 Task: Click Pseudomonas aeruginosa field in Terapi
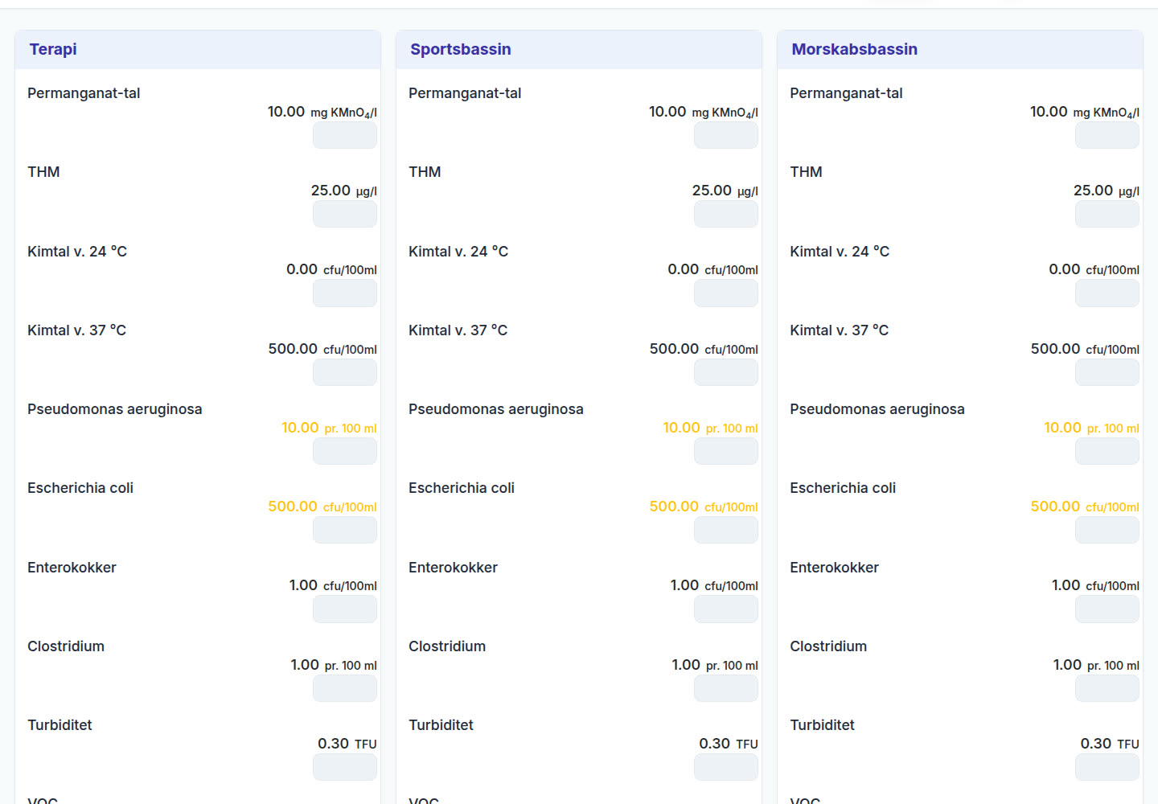click(x=344, y=451)
